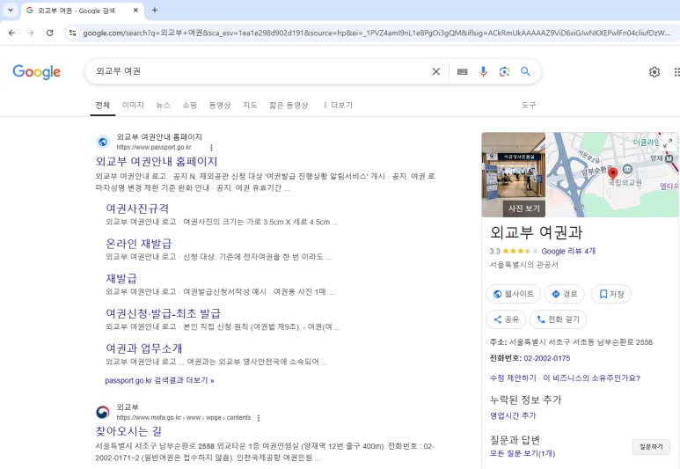Open quick settings gear icon
Screen dimensions: 680x469
click(654, 72)
